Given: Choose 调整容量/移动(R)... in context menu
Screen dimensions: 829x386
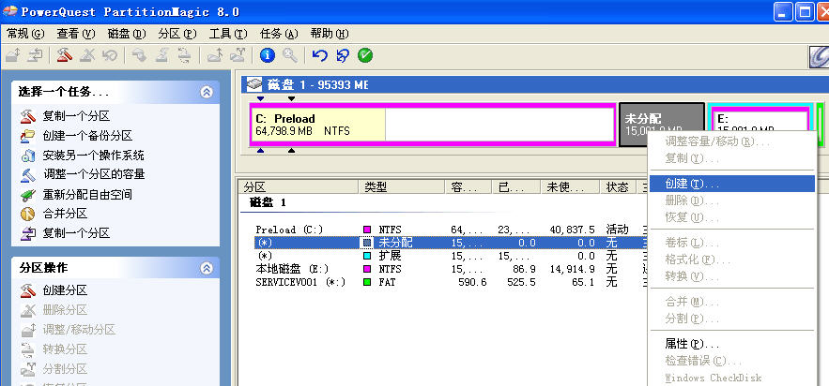Looking at the screenshot, I should coord(731,141).
